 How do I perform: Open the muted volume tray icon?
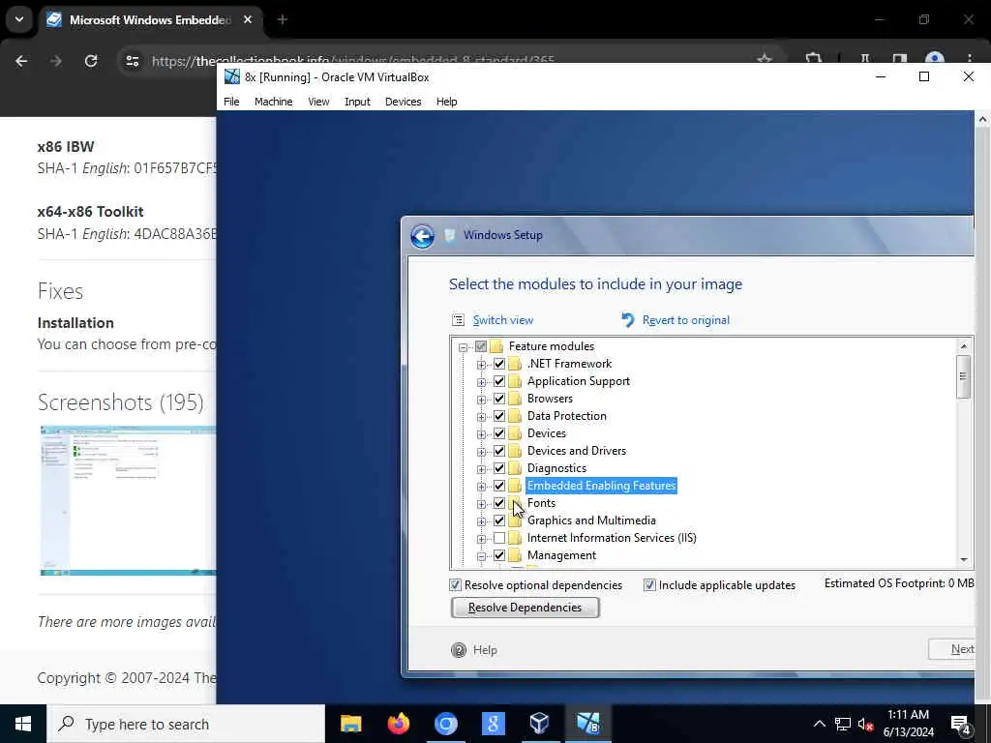(x=865, y=724)
